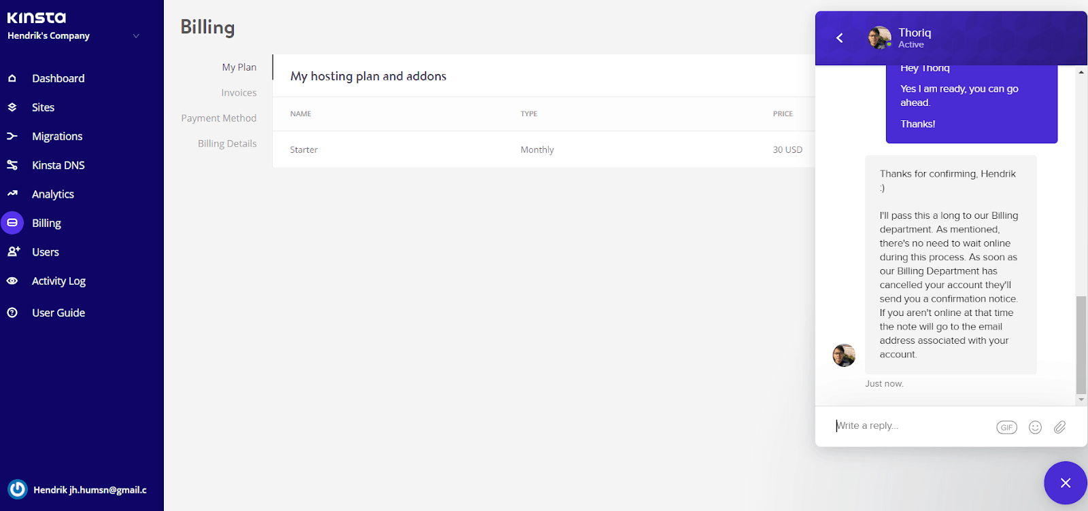
Task: Click the Sites layers icon
Action: click(12, 107)
